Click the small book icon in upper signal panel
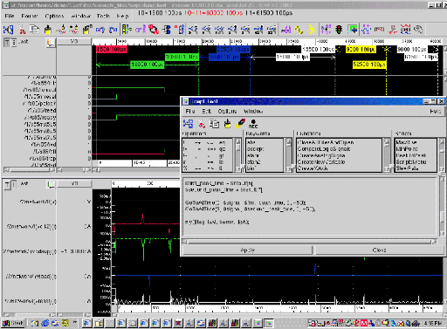 (x=51, y=43)
